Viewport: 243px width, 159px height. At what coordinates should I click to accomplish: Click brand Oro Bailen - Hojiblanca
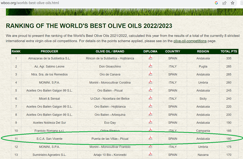[110, 107]
